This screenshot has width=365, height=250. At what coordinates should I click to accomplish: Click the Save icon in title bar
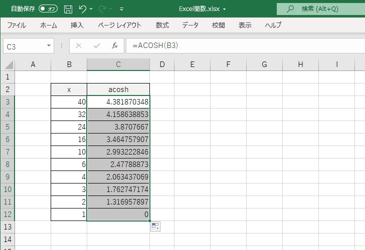[68, 9]
